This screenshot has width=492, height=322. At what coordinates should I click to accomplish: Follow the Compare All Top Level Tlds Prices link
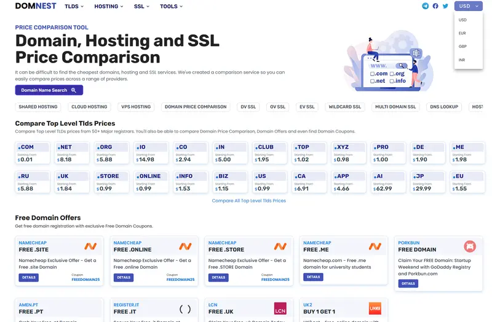coord(248,201)
